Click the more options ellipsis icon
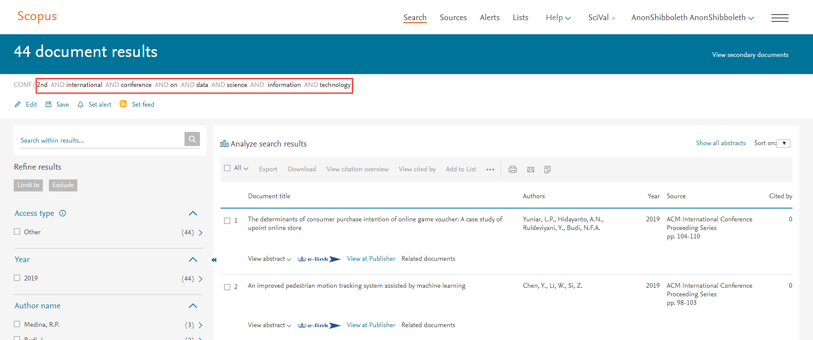 click(x=490, y=170)
